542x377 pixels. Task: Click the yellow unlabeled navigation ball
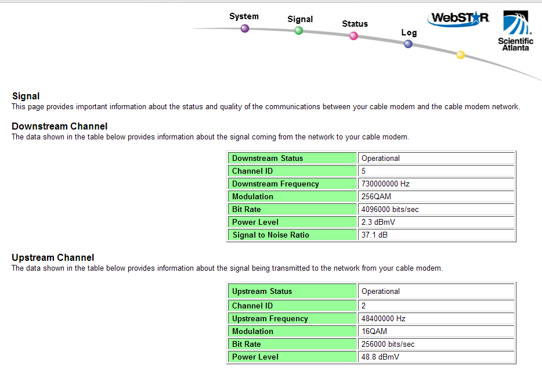(x=460, y=55)
